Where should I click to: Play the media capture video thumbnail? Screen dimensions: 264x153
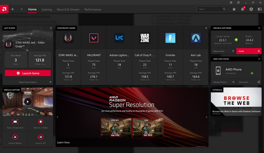pyautogui.click(x=27, y=102)
